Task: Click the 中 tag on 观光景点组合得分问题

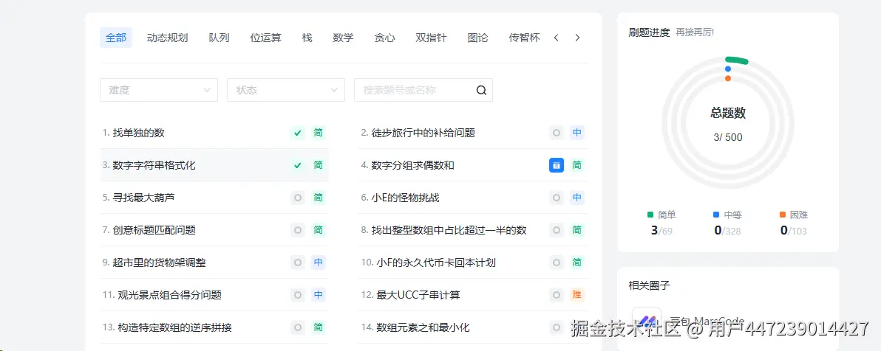Action: point(319,295)
